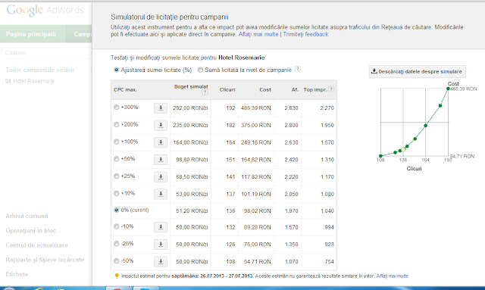
Task: Select the +200% CPC radio button
Action: [116, 125]
